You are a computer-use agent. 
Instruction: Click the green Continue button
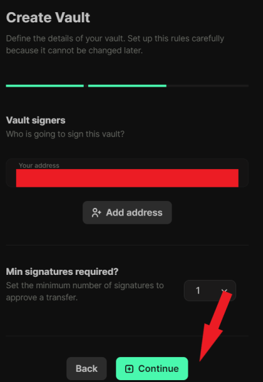pyautogui.click(x=152, y=369)
